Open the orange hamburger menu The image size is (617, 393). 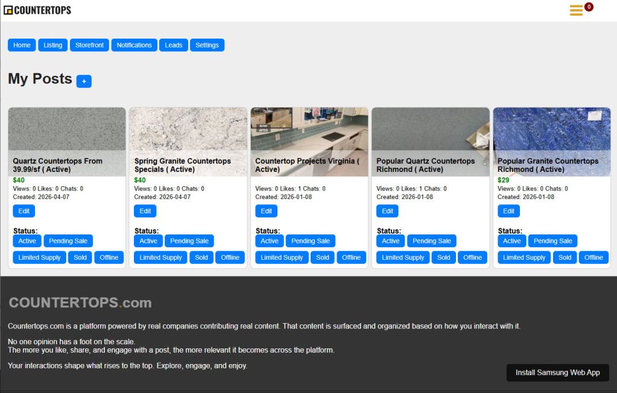pos(575,11)
